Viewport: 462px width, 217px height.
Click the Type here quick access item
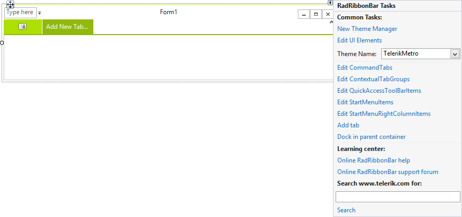(x=20, y=13)
